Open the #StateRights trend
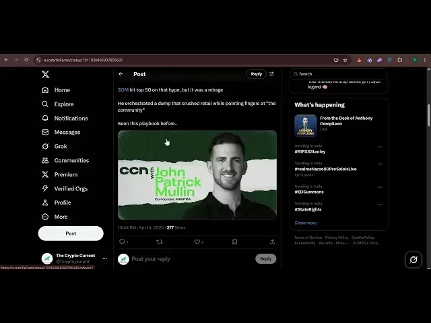 (x=308, y=209)
